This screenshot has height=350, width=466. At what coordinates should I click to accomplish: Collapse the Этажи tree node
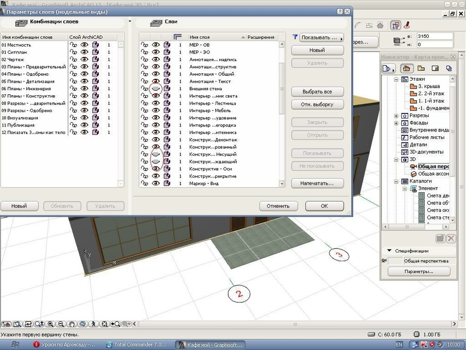[396, 79]
